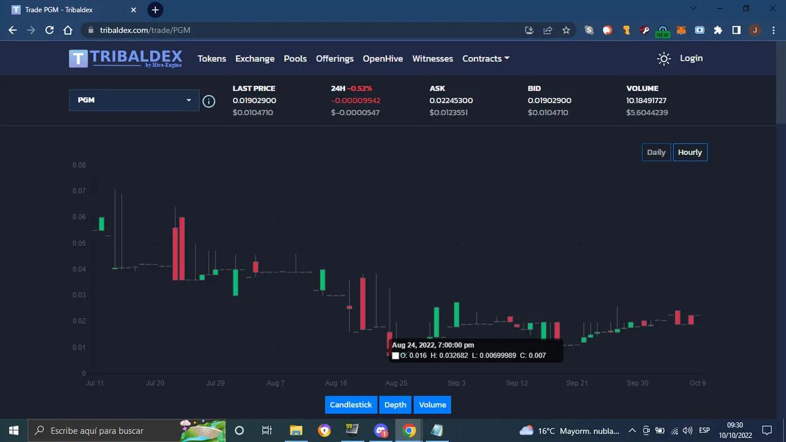Viewport: 786px width, 442px height.
Task: Switch chart to Daily view
Action: pos(656,152)
